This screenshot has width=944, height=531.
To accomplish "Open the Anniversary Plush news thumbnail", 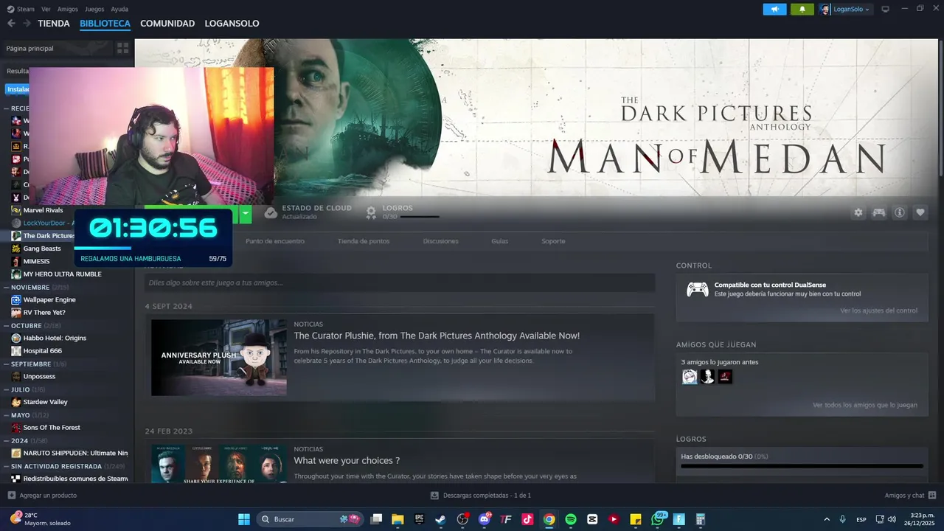I will coord(219,358).
